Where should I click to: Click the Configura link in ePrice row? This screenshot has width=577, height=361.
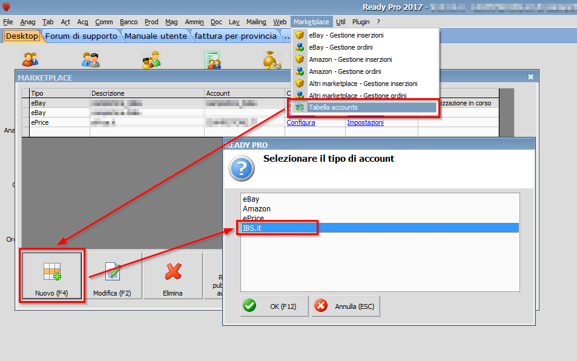pyautogui.click(x=301, y=122)
